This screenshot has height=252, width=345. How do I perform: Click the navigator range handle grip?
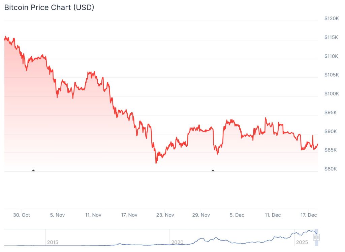coord(316,237)
